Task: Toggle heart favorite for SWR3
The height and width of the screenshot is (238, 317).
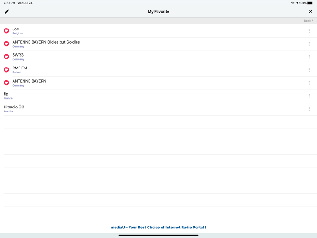Action: [x=6, y=57]
